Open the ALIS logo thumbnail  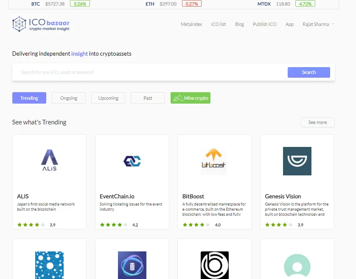coord(50,160)
